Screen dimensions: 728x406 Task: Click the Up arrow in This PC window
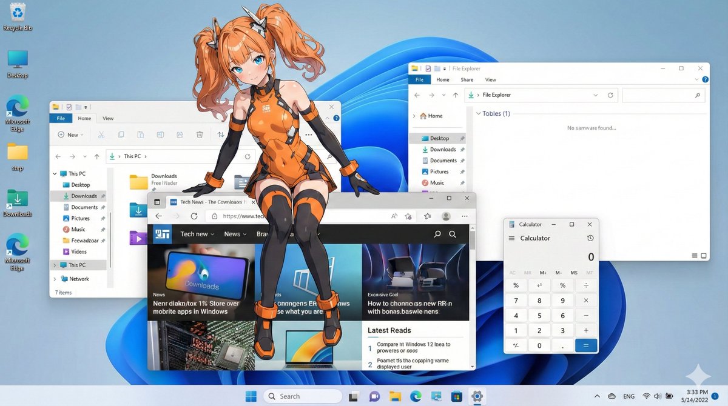96,156
